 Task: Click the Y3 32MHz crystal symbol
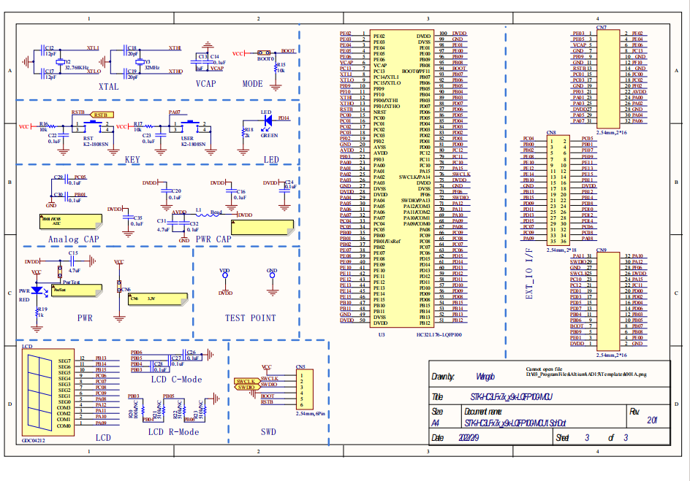(140, 62)
